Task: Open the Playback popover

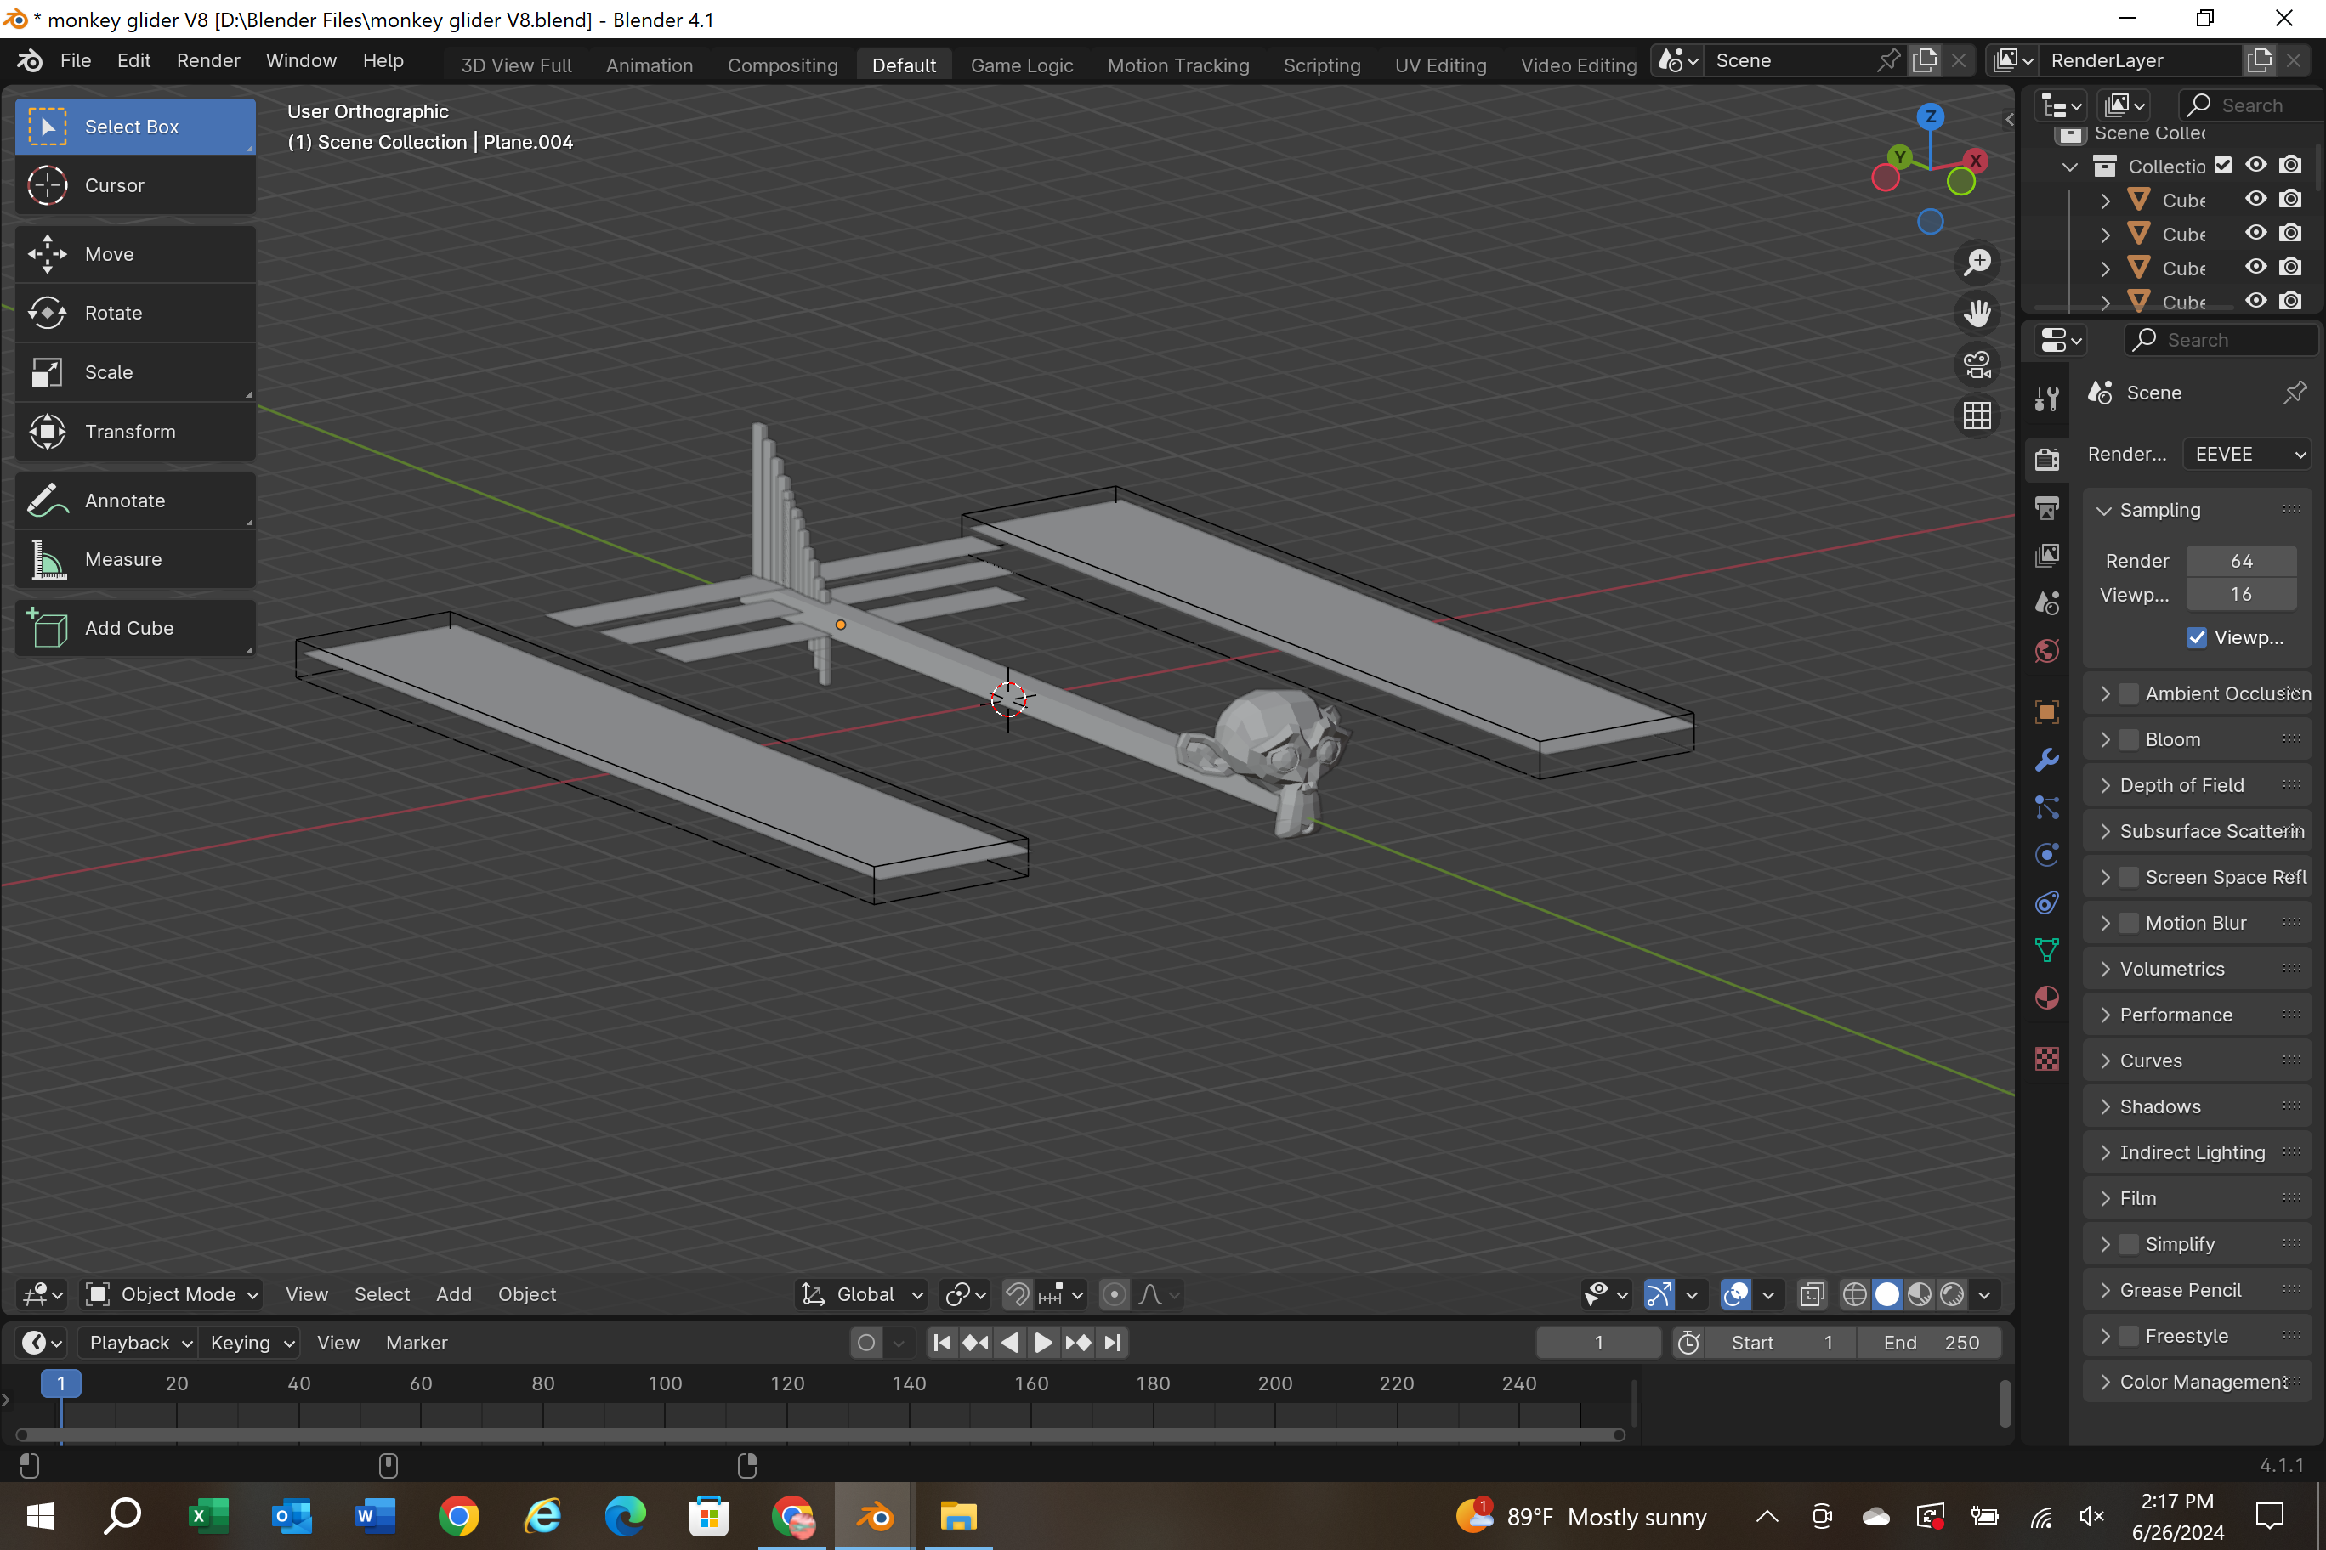Action: point(139,1343)
